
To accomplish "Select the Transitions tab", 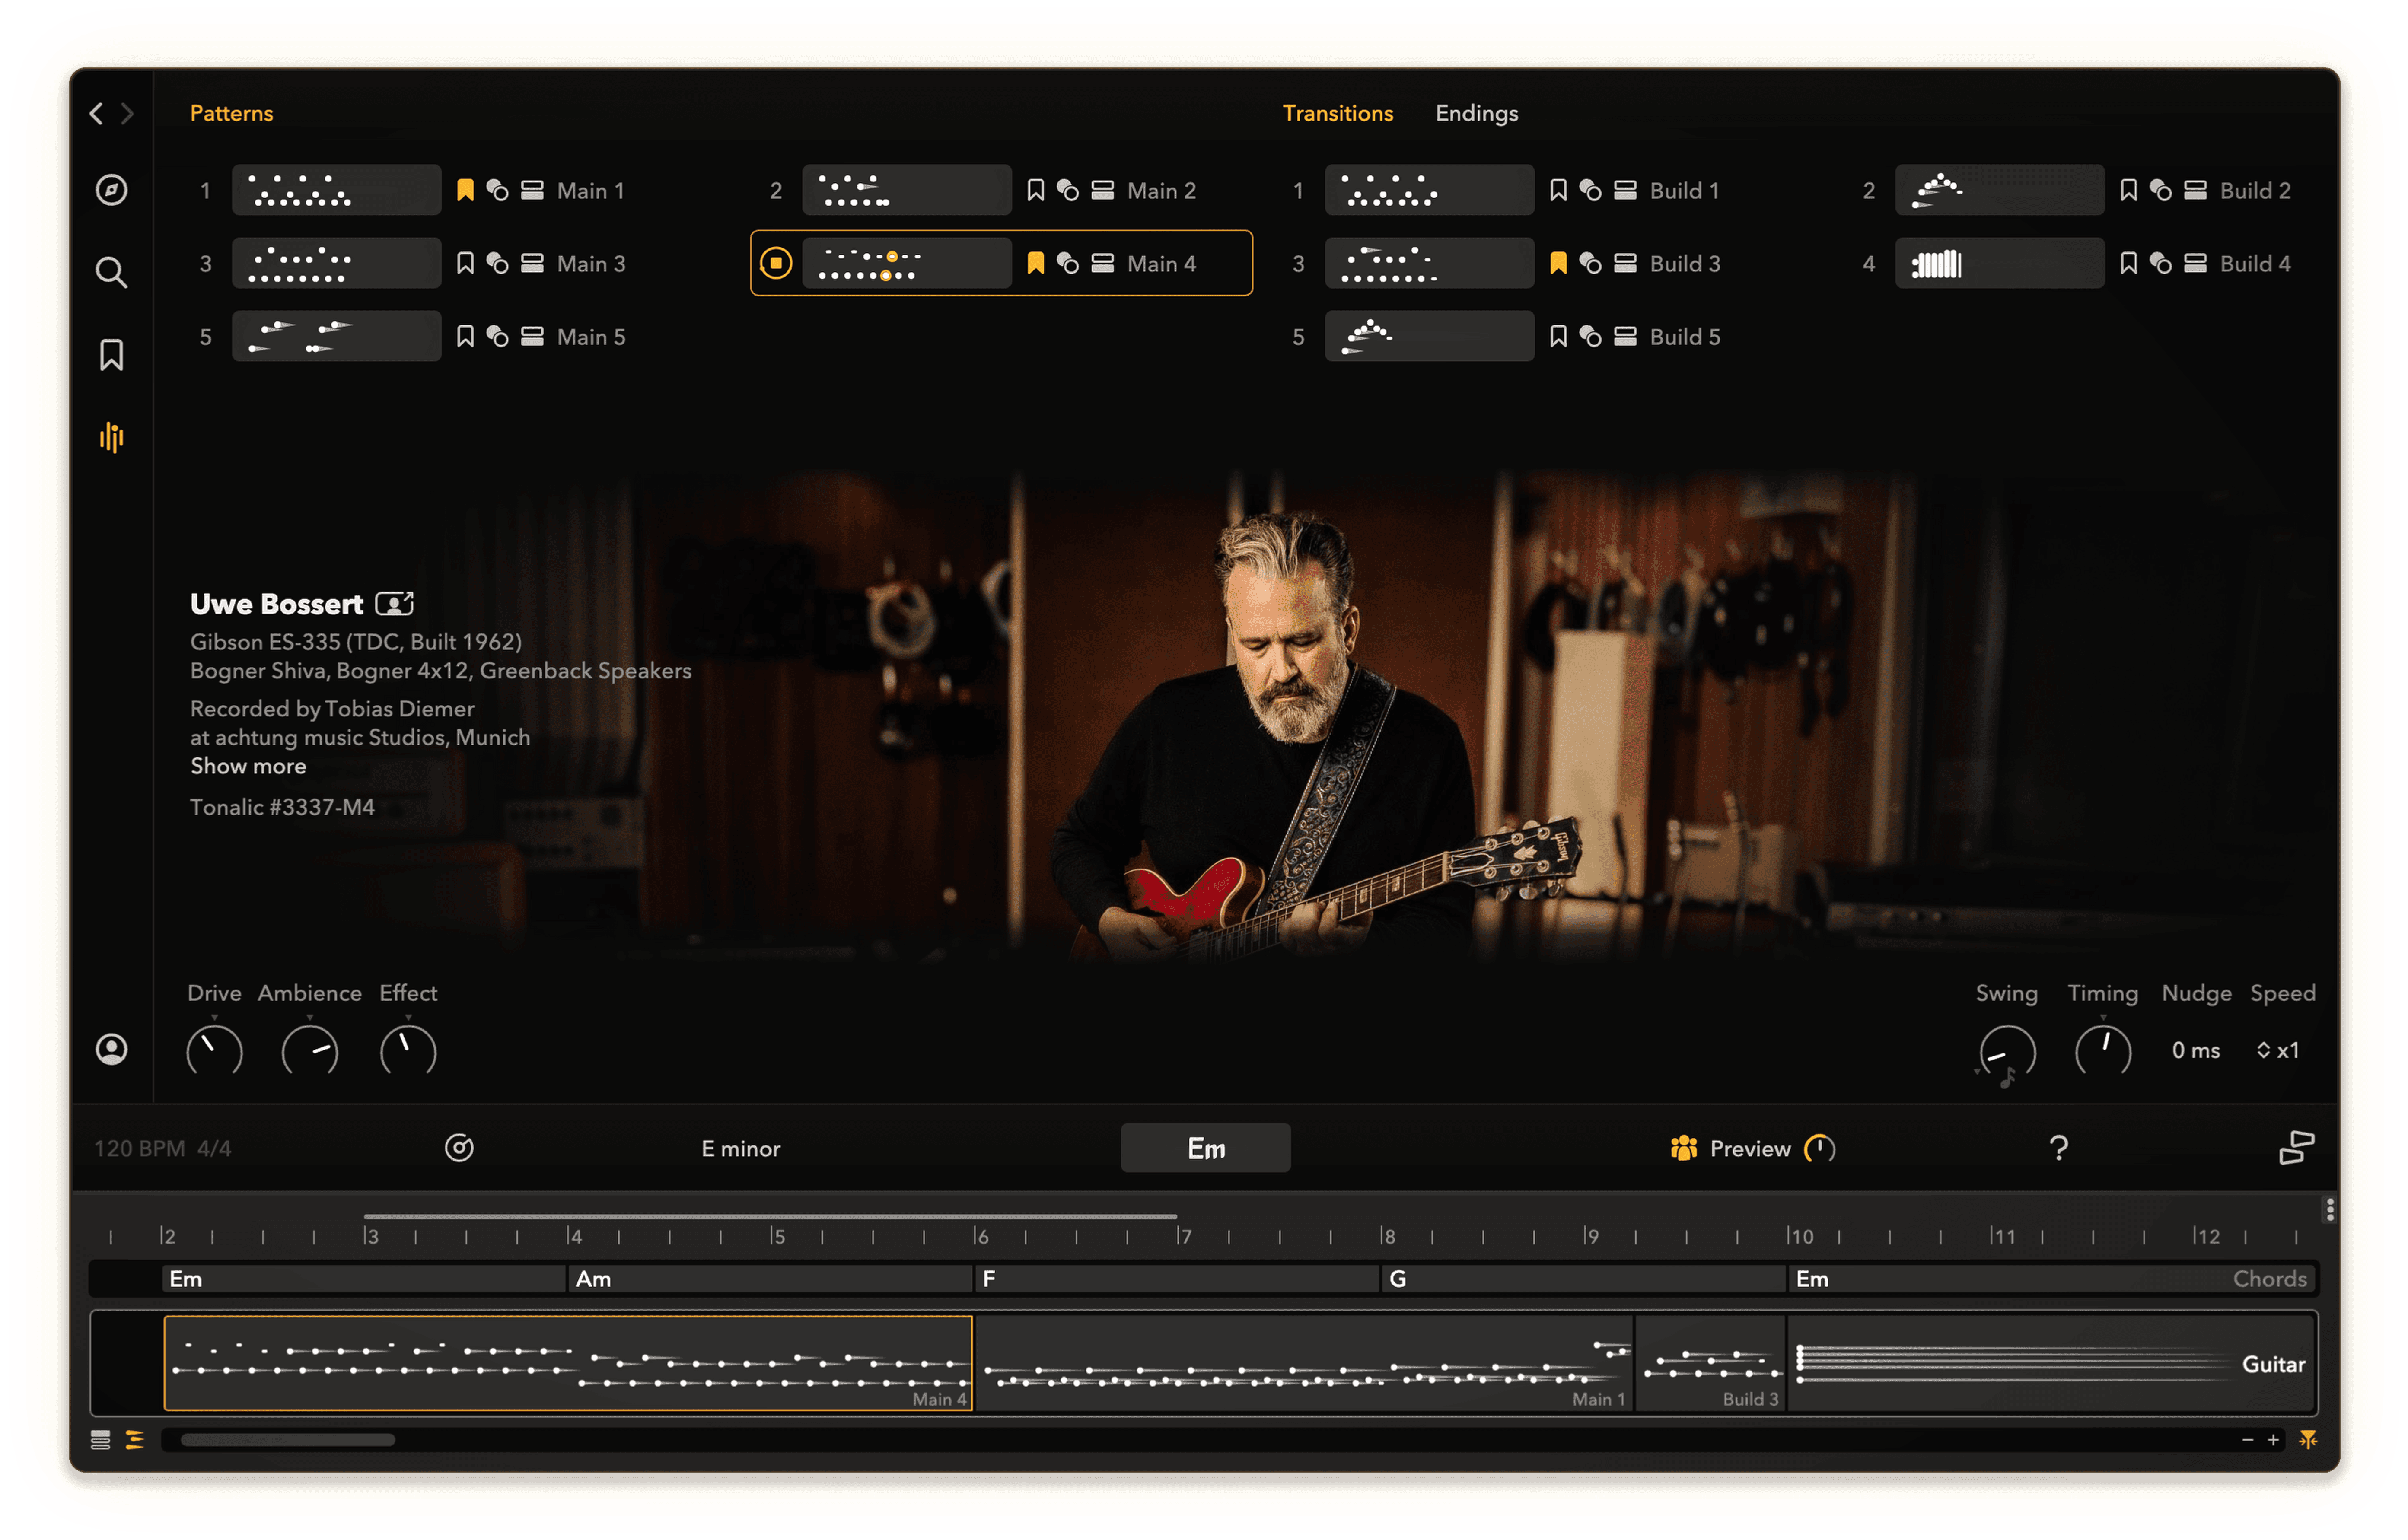I will (1337, 113).
